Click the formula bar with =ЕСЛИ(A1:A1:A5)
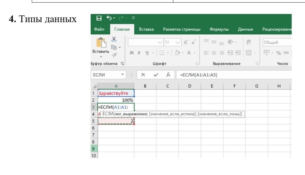The height and width of the screenshot is (175, 305). click(x=234, y=75)
